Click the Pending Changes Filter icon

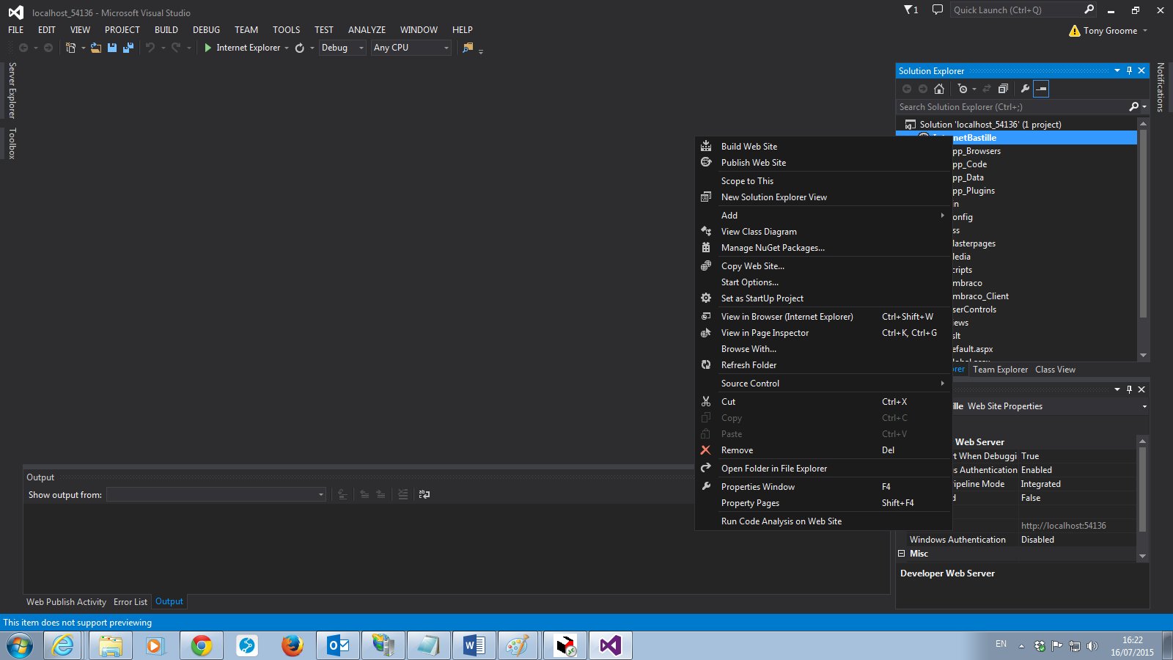[963, 89]
